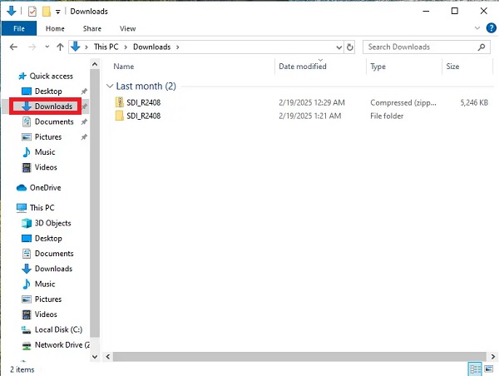Click the Downloads arrow icon in the title bar
The width and height of the screenshot is (499, 376).
[11, 11]
